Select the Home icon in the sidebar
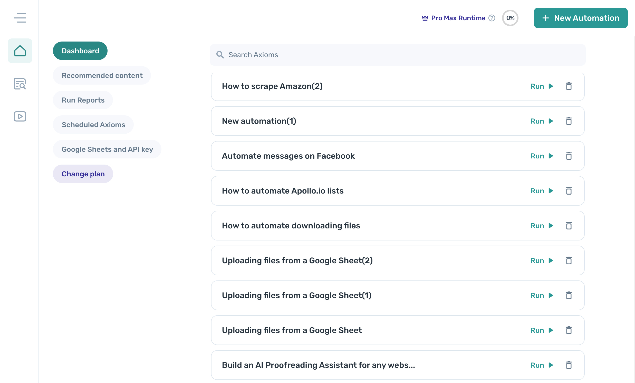Image resolution: width=635 pixels, height=383 pixels. point(20,51)
